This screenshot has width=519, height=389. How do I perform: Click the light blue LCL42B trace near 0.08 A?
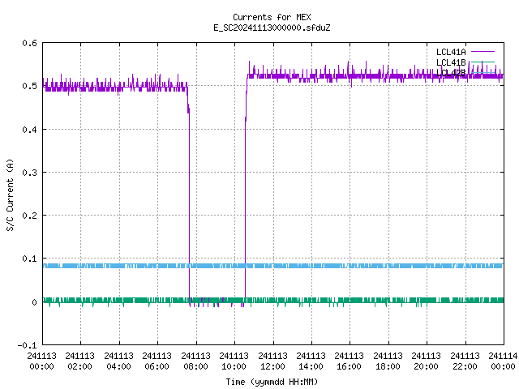click(x=273, y=266)
